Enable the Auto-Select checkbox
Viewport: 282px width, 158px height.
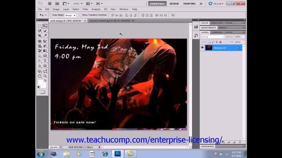(x=51, y=15)
